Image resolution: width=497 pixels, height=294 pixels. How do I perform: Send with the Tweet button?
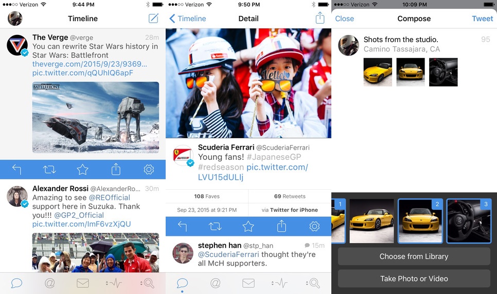(483, 19)
